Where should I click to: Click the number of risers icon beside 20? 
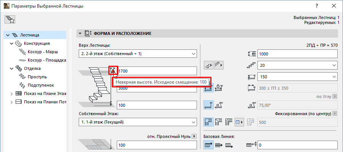coord(252,65)
